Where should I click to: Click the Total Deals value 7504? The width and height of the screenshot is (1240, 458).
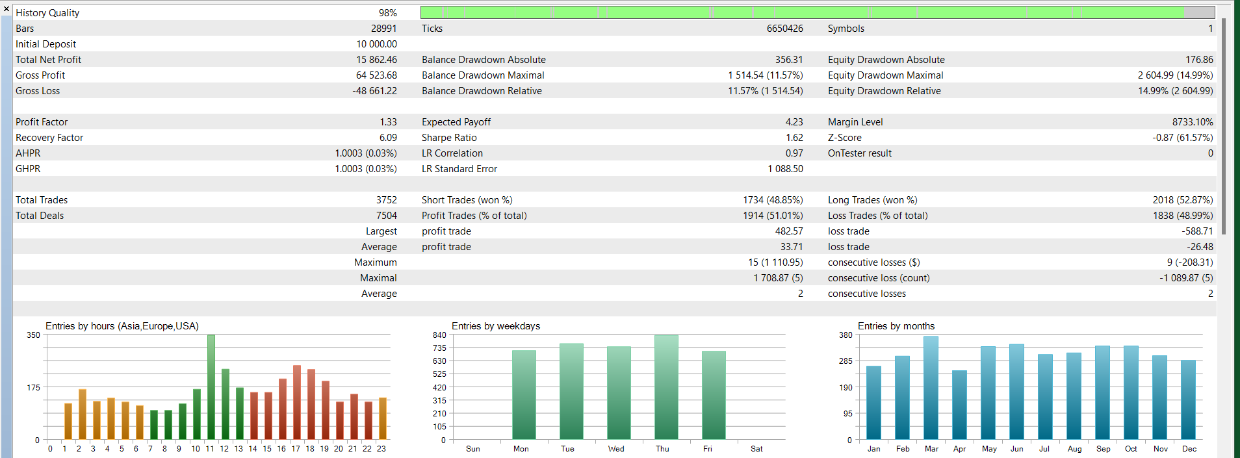point(387,216)
